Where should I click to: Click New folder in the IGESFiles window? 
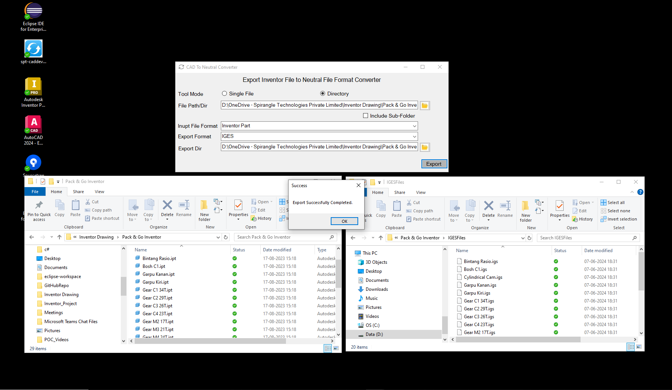point(526,211)
